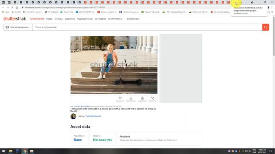This screenshot has height=154, width=275.
Task: Open a new browser tab with plus
Action: (x=241, y=2)
